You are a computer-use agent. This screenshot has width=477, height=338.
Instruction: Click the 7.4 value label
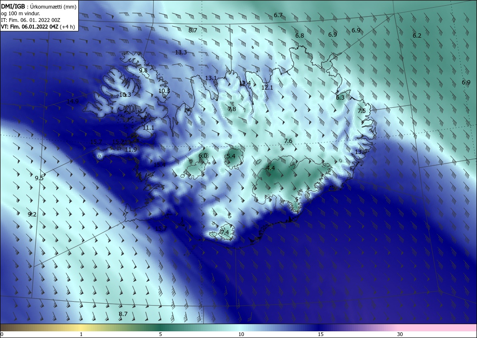[x=225, y=233]
